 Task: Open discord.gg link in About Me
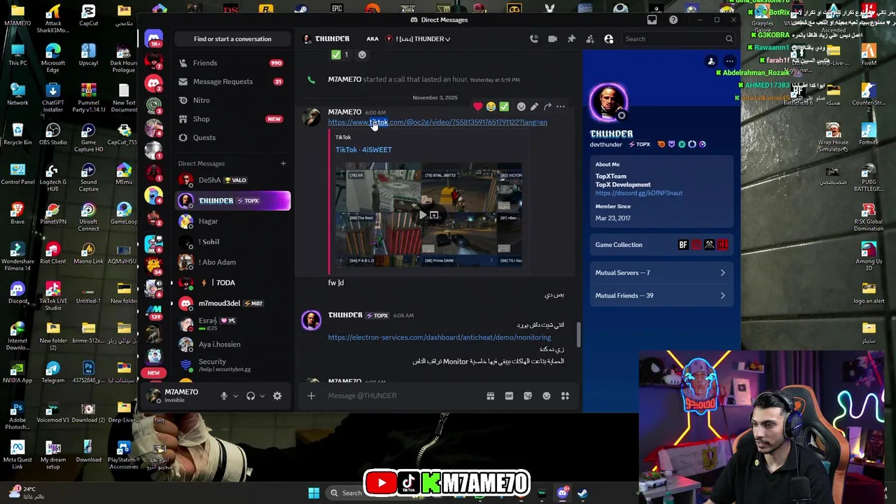tap(639, 193)
